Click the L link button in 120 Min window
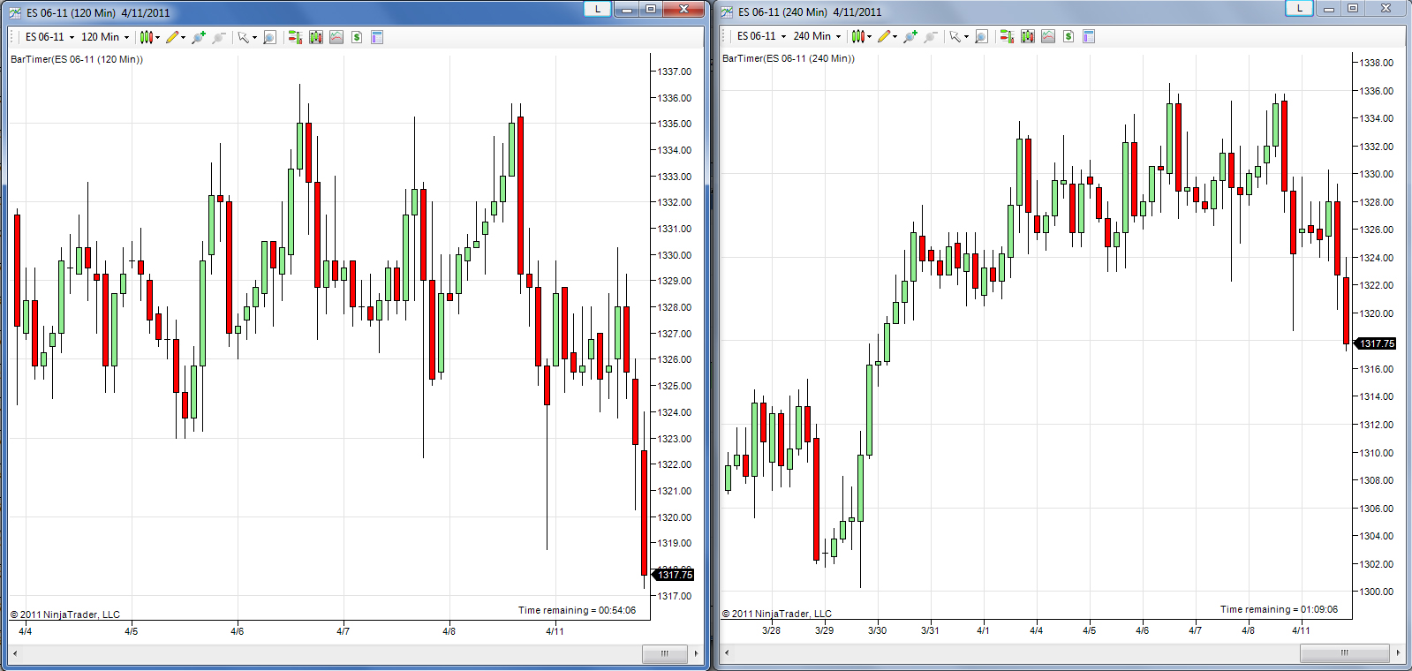 [x=598, y=9]
